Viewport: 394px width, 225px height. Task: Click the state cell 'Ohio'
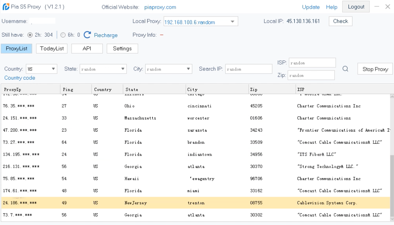pos(129,106)
